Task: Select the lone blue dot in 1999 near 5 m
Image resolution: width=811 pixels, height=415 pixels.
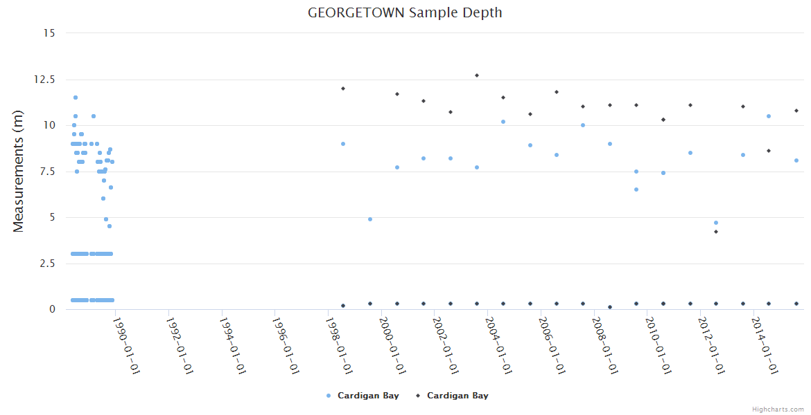Action: 370,219
